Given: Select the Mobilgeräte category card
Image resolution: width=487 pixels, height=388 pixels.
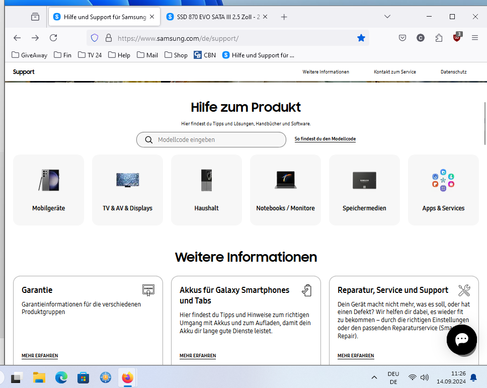Looking at the screenshot, I should (x=48, y=190).
